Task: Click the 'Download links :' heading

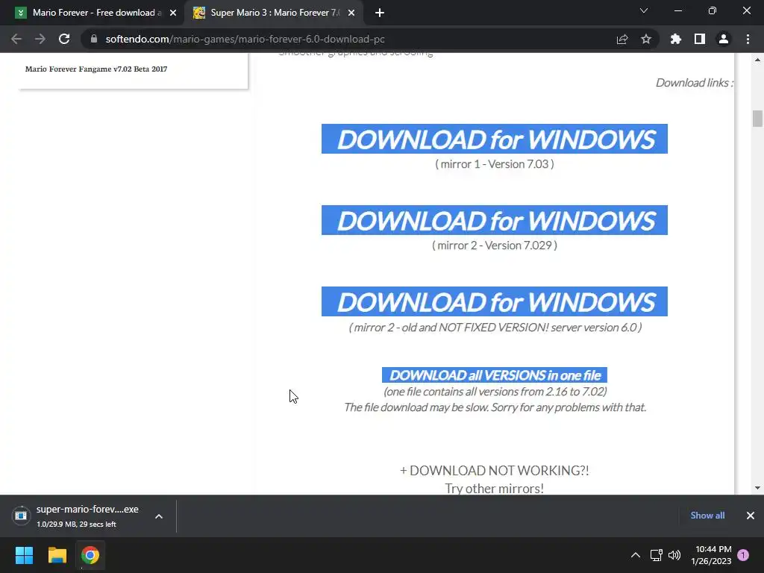Action: [x=695, y=83]
